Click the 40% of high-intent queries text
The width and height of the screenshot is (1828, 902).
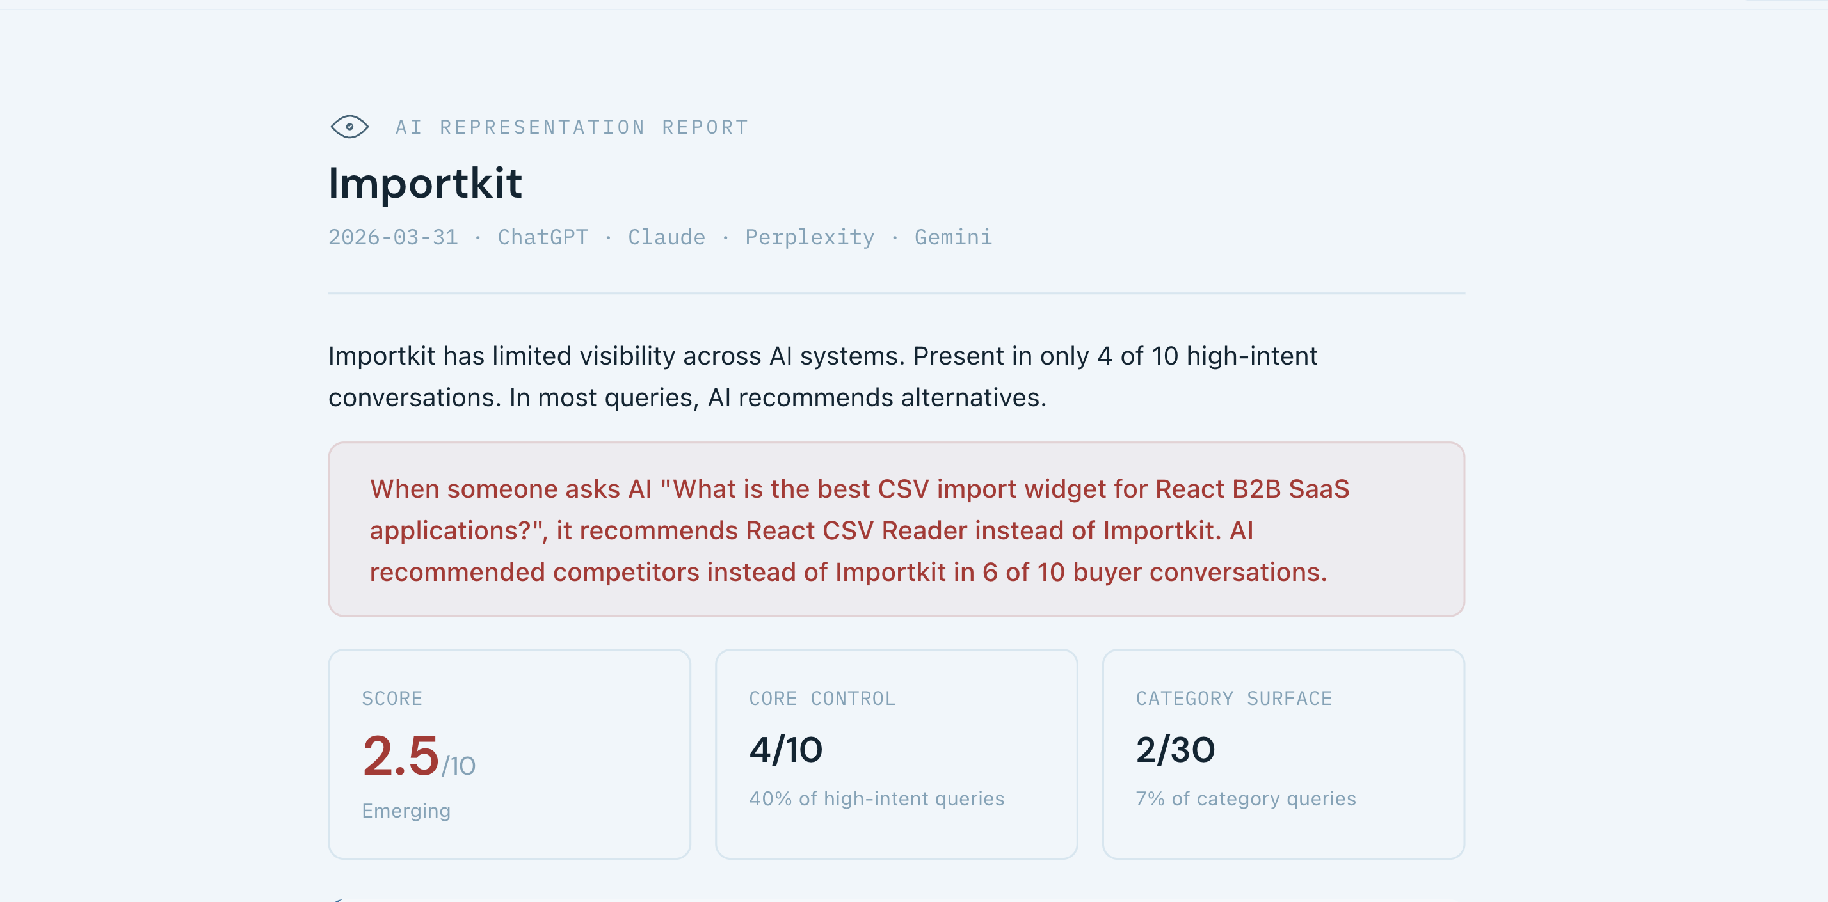pyautogui.click(x=876, y=798)
